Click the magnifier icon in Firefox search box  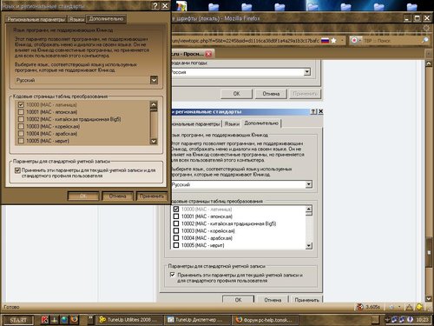tap(424, 40)
